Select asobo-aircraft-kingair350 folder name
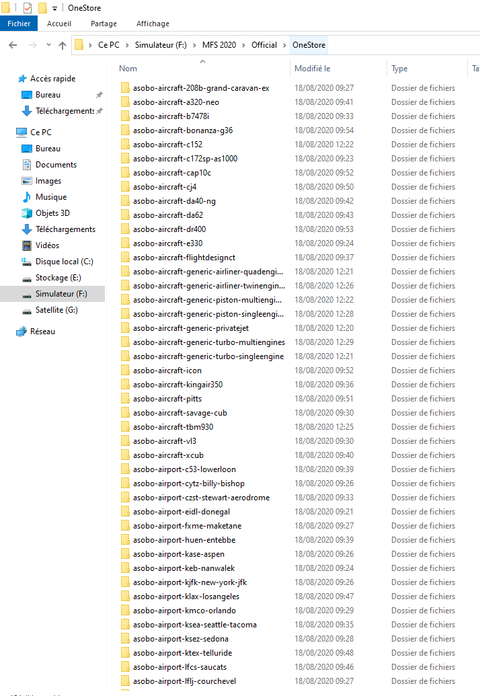 tap(178, 385)
